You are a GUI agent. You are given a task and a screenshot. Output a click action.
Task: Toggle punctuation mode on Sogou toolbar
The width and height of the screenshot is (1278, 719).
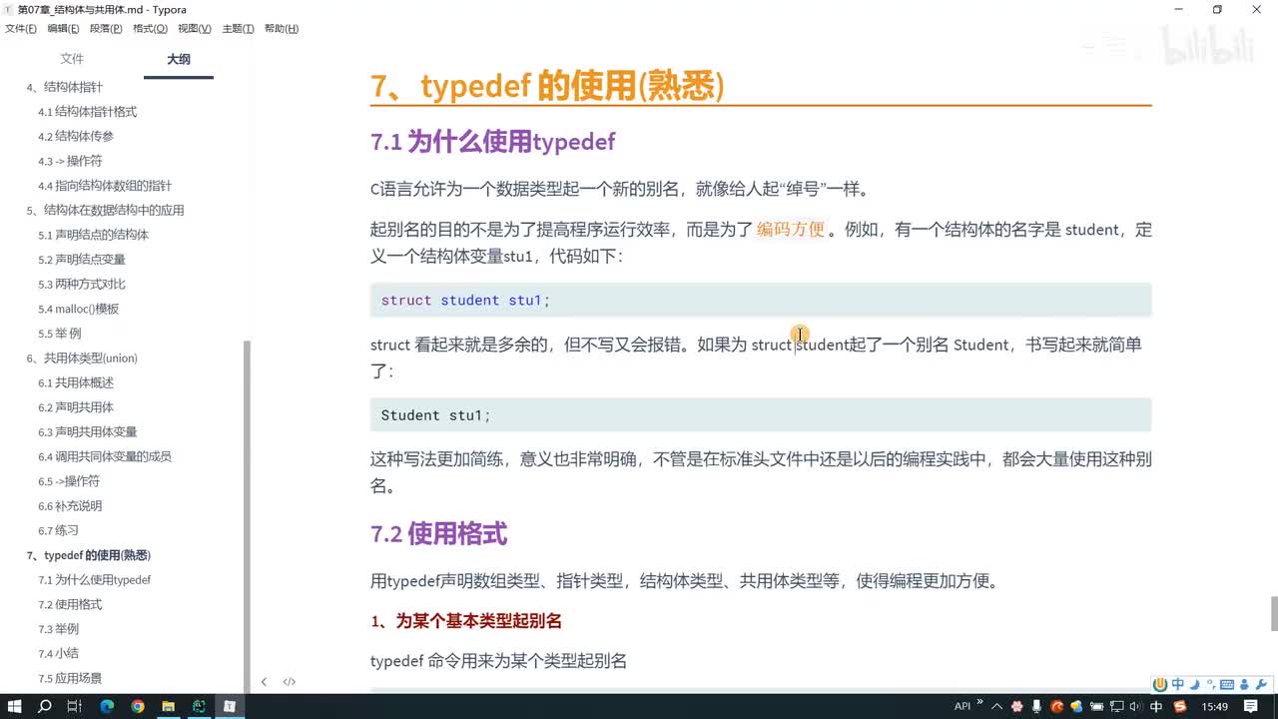coord(1209,684)
